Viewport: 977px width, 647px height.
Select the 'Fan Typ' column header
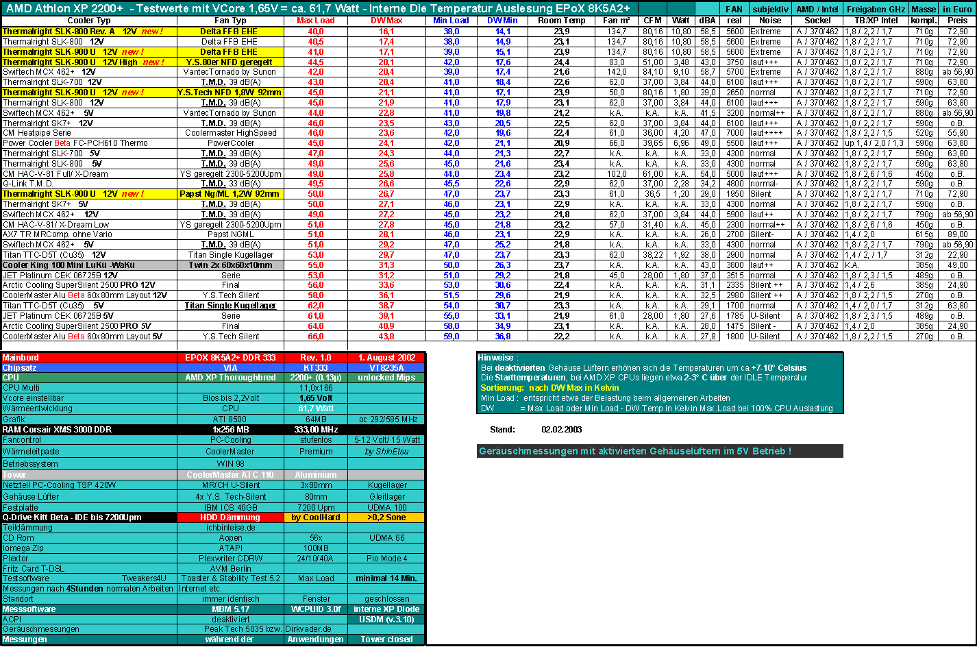click(x=230, y=21)
